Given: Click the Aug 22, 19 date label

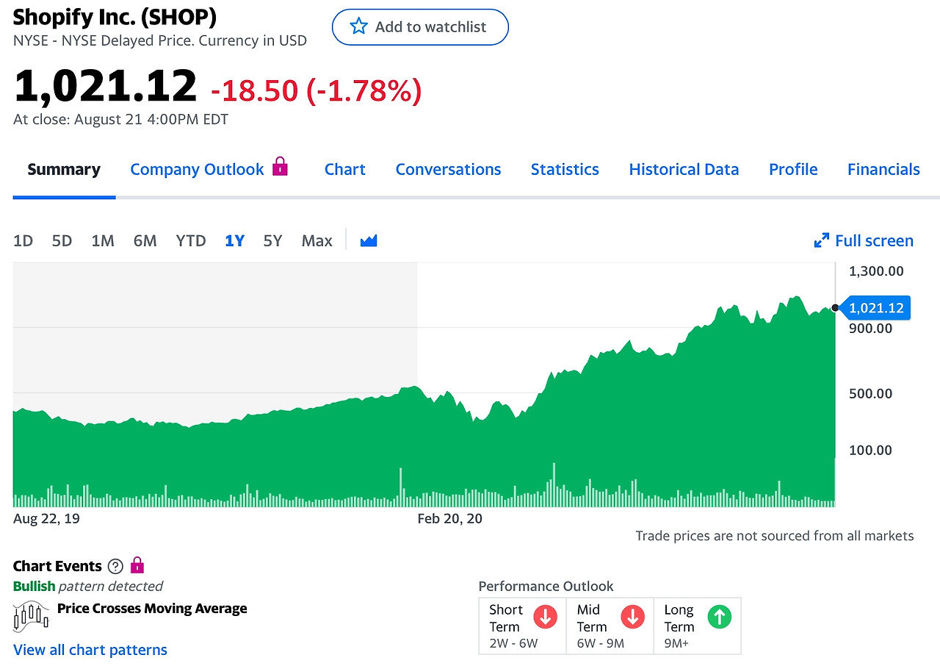Looking at the screenshot, I should click(46, 518).
